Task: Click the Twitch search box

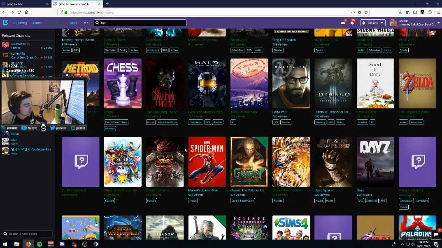Action: [140, 23]
